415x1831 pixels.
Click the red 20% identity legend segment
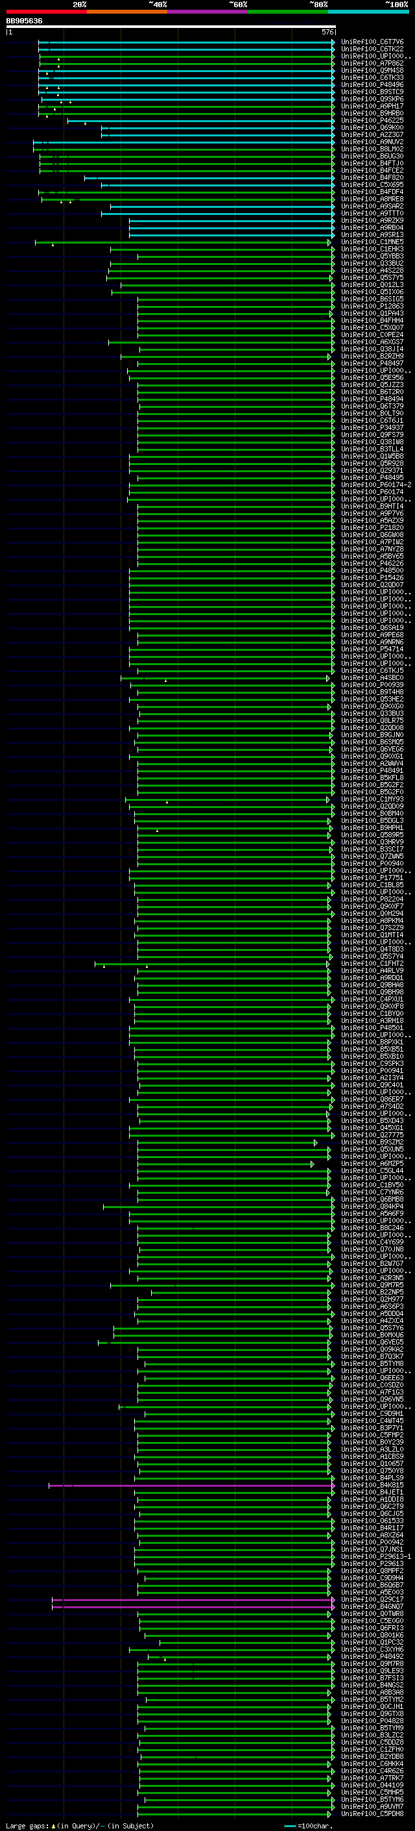[46, 12]
